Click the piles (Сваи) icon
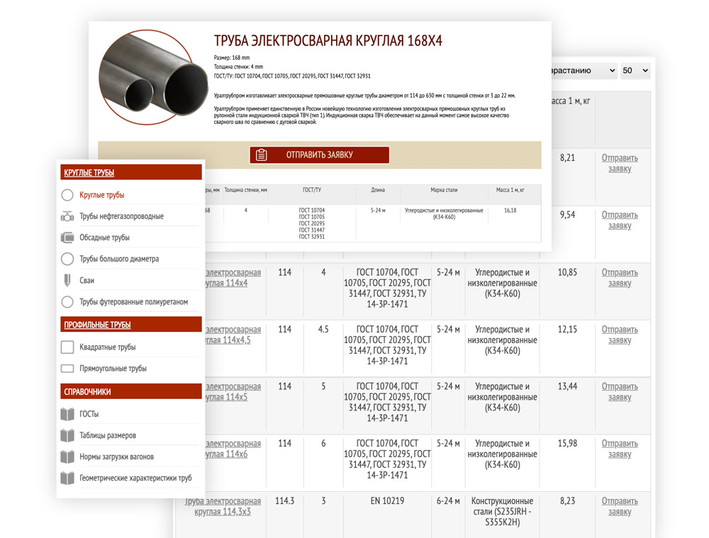This screenshot has width=709, height=538. (x=67, y=280)
